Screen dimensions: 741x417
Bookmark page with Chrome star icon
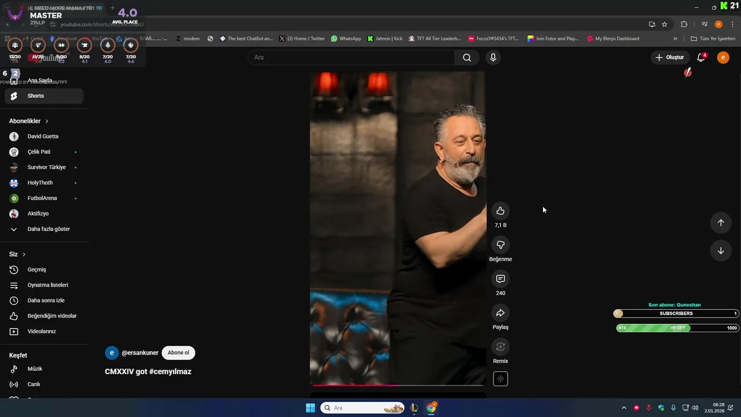pos(665,24)
